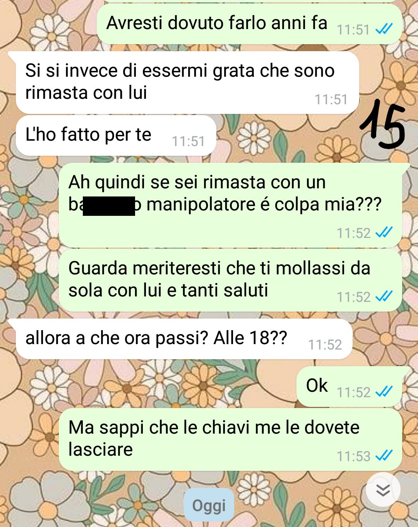Tap the 11:52 timestamp on 'Alle 18??' message

(325, 344)
